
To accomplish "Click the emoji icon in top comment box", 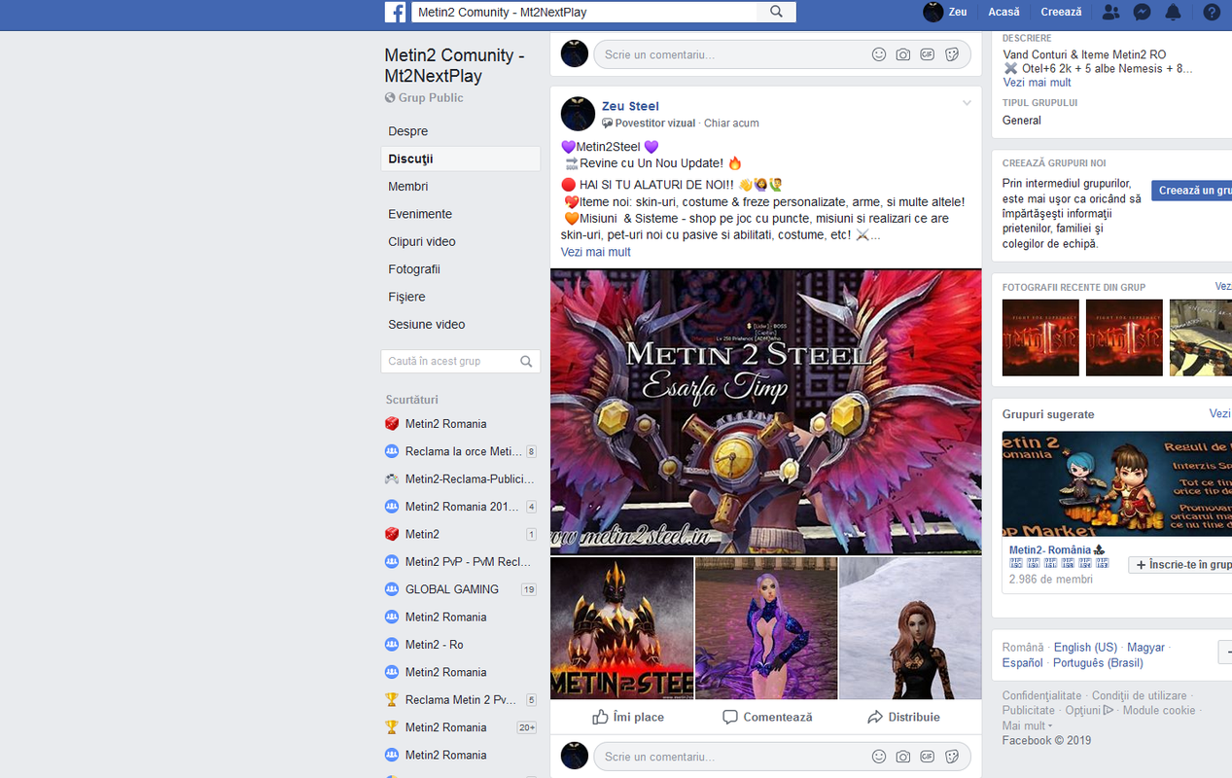I will (879, 54).
